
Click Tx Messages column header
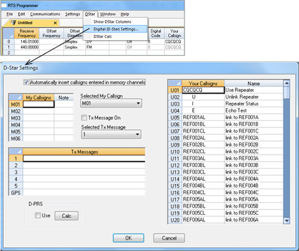click(84, 151)
